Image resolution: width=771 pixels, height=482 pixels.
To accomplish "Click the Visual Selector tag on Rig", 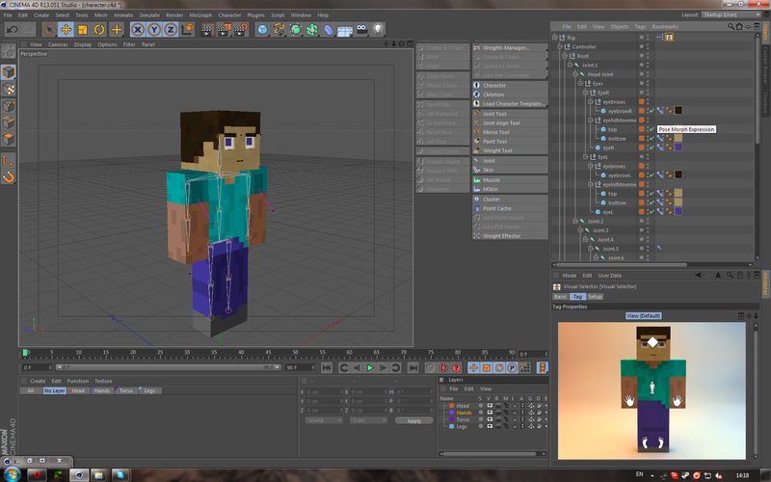I will pyautogui.click(x=669, y=37).
